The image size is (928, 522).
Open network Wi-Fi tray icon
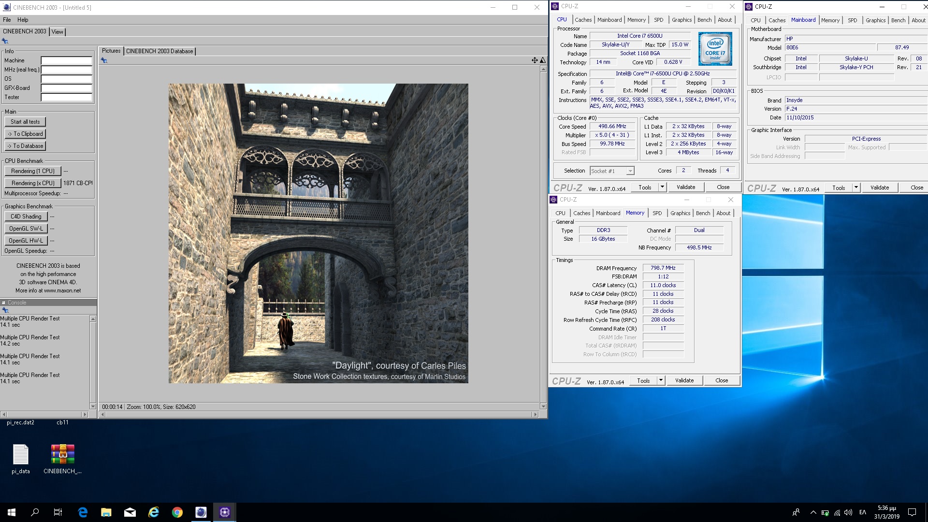[837, 512]
